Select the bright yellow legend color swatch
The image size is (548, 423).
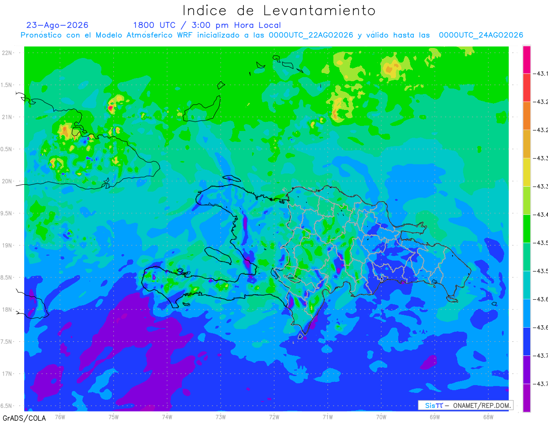[527, 172]
